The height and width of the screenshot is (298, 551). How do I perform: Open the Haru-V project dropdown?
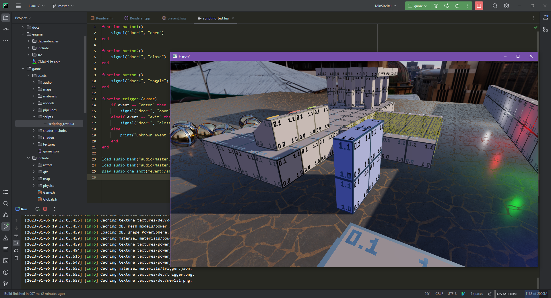pyautogui.click(x=36, y=6)
